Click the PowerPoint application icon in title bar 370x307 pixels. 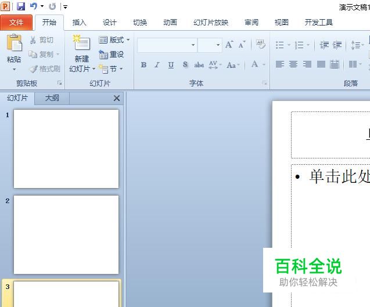(5, 6)
